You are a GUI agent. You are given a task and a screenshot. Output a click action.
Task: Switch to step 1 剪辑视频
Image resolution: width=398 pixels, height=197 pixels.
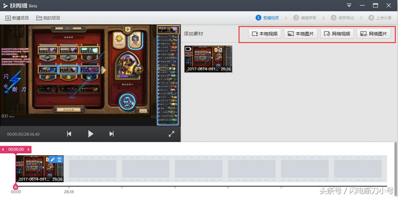click(267, 18)
